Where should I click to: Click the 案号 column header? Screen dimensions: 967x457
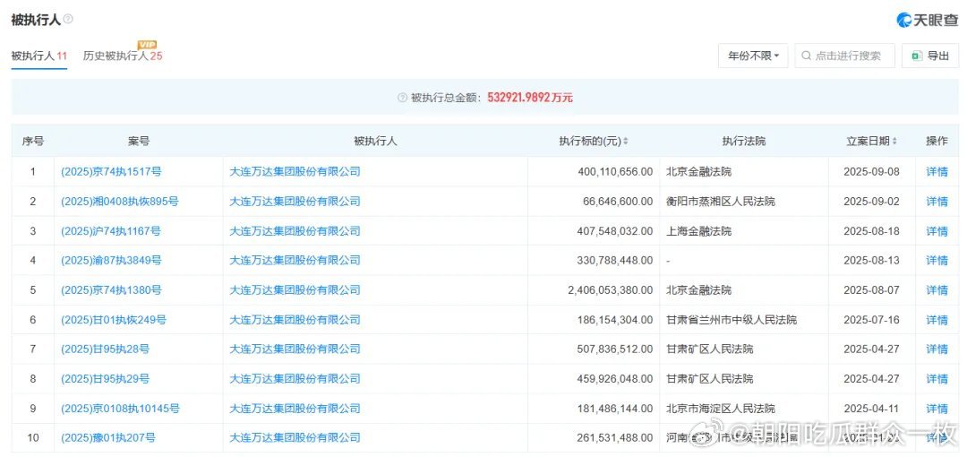point(139,142)
